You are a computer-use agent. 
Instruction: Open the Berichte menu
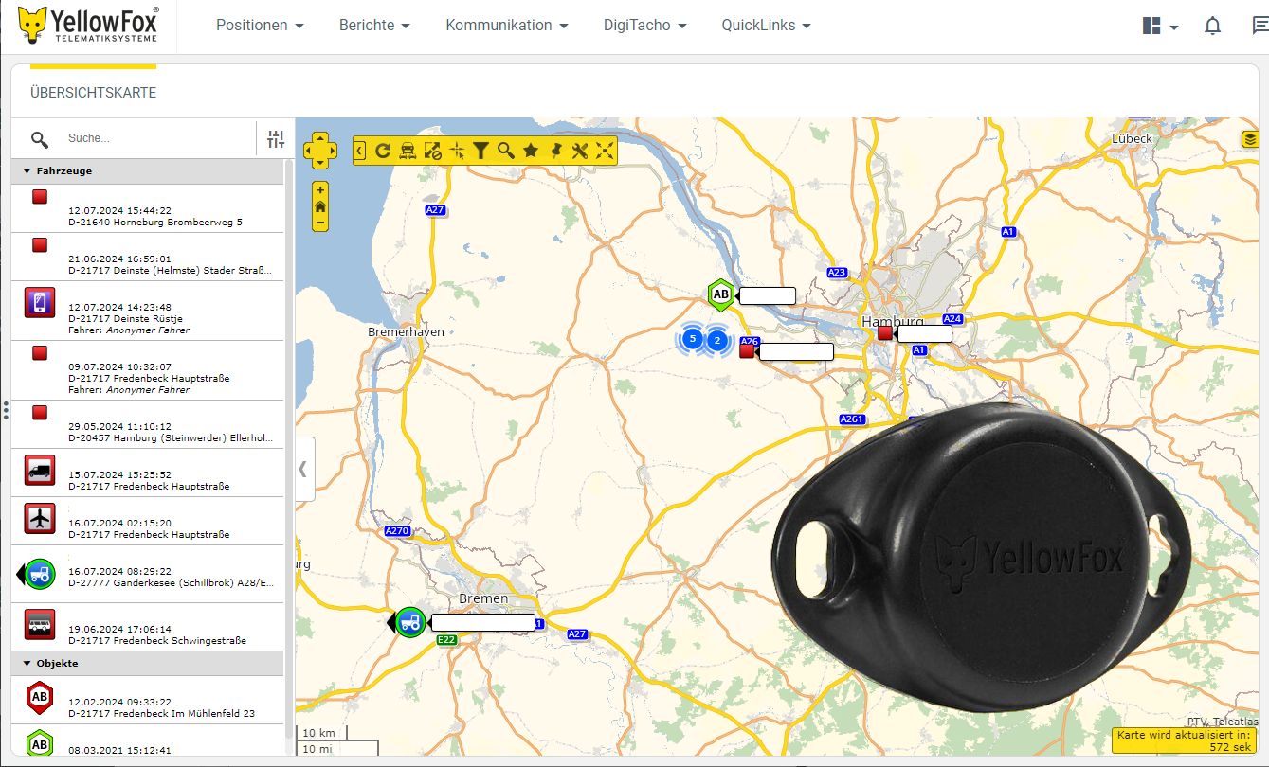pos(375,26)
